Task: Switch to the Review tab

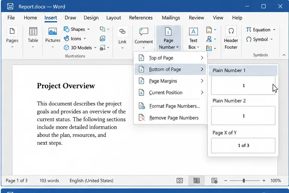Action: (x=196, y=18)
